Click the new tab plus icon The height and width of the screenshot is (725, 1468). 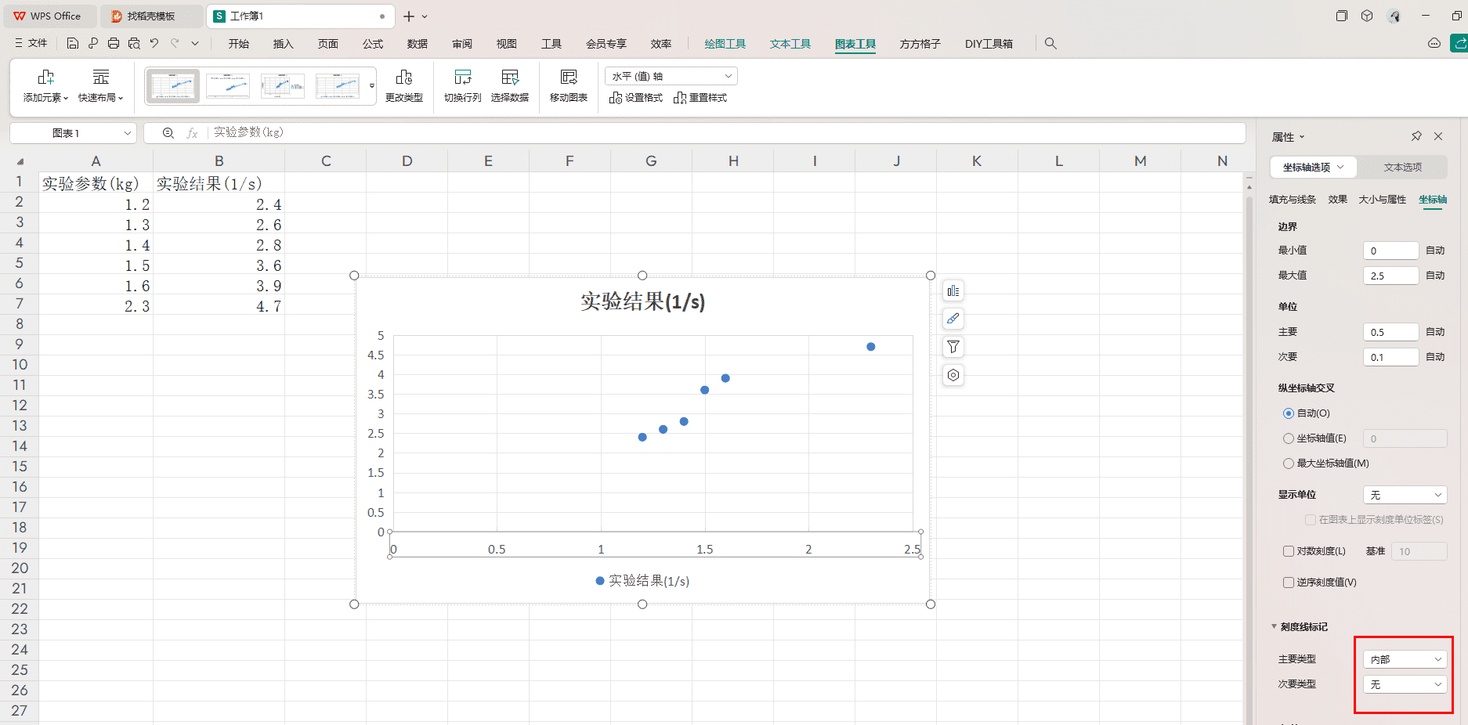tap(408, 16)
